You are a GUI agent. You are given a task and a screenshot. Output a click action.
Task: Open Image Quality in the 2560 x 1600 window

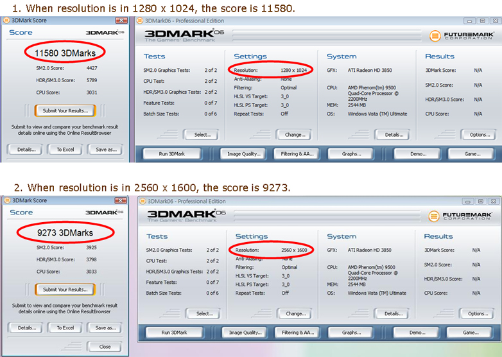(x=245, y=333)
